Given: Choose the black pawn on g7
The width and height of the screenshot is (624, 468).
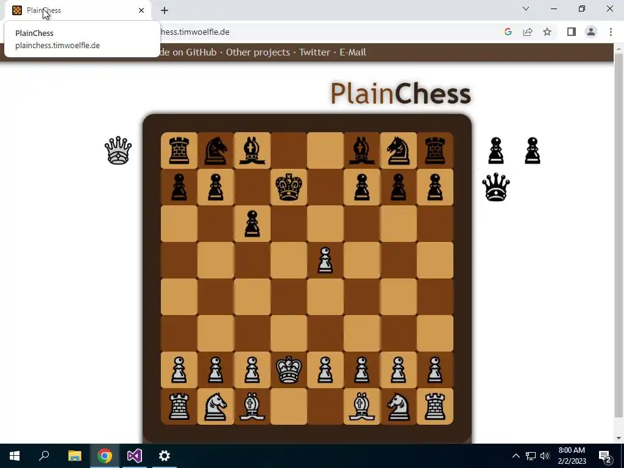Looking at the screenshot, I should 399,187.
